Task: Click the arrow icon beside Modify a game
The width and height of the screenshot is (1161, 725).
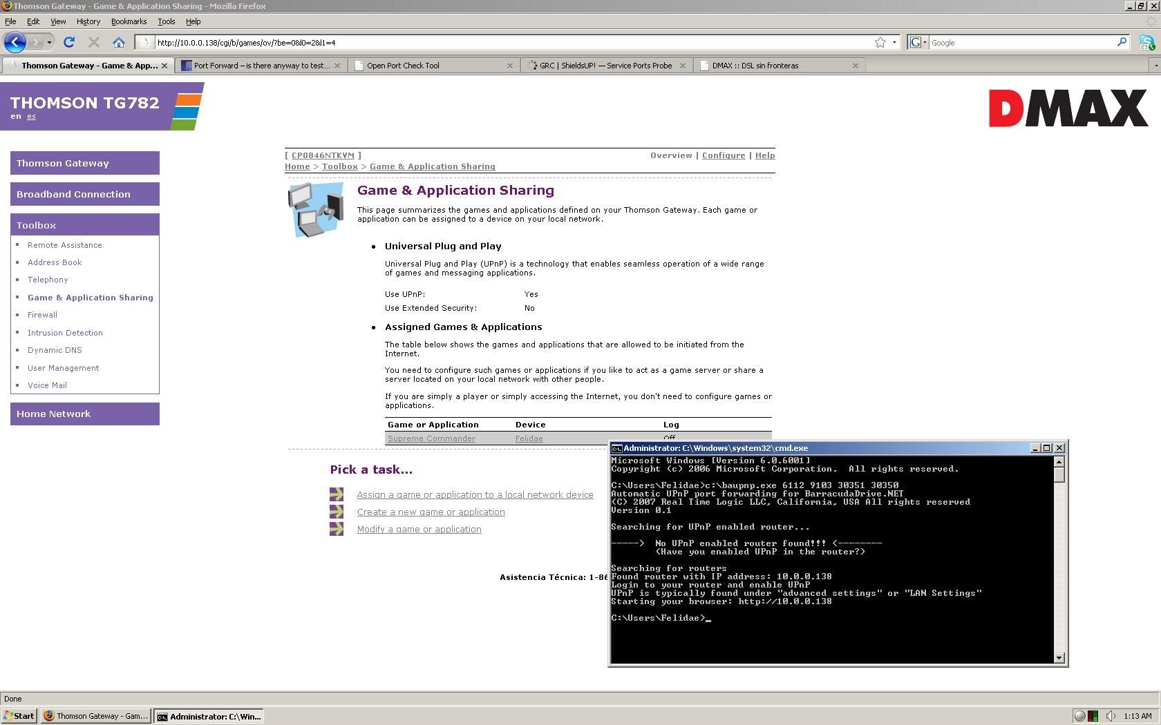Action: (337, 529)
